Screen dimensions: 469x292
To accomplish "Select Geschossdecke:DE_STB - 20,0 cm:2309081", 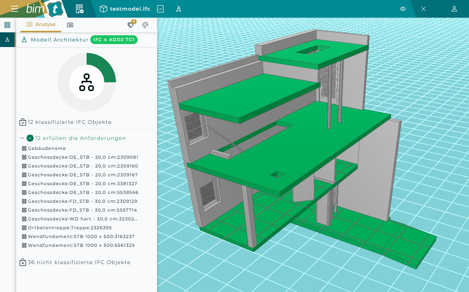I will [83, 157].
